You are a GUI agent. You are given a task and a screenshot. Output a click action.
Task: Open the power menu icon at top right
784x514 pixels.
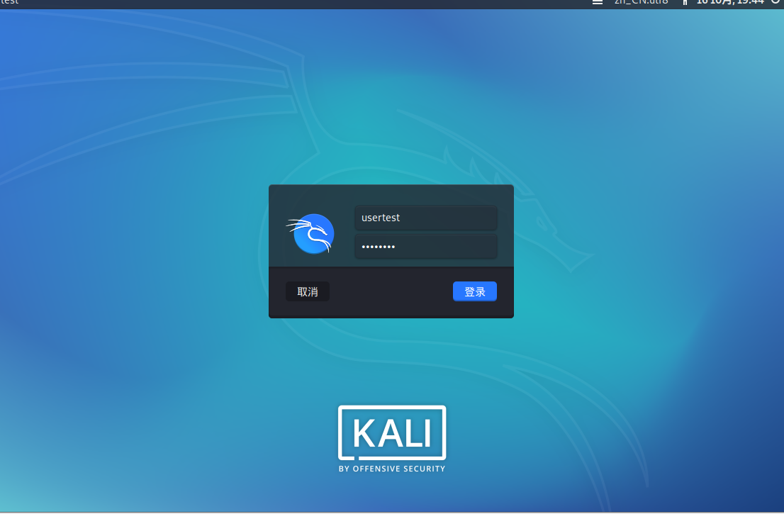pos(776,1)
